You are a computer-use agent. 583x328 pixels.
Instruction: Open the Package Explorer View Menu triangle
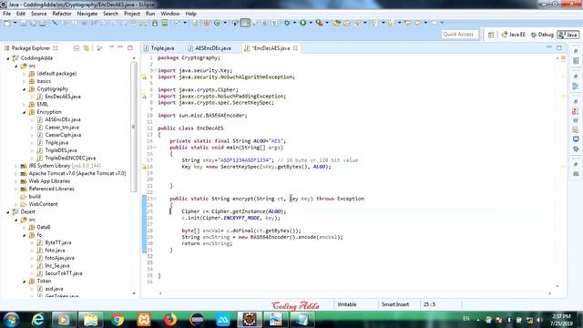(x=111, y=47)
